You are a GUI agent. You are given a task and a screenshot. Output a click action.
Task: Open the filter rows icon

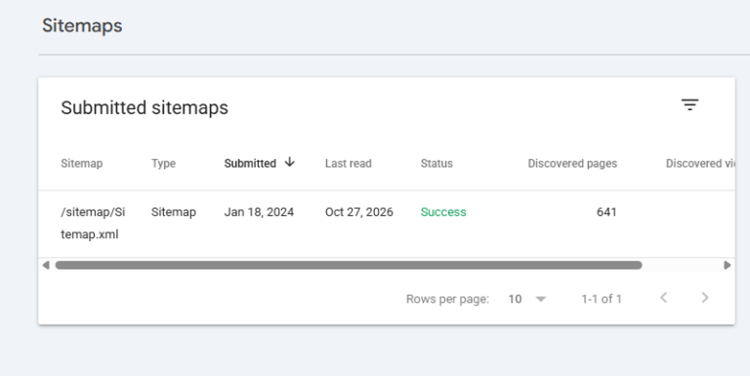coord(689,104)
